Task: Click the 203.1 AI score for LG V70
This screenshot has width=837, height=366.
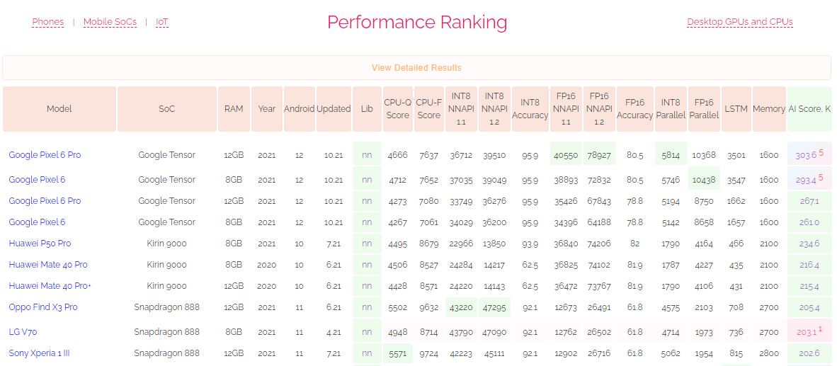Action: point(806,332)
